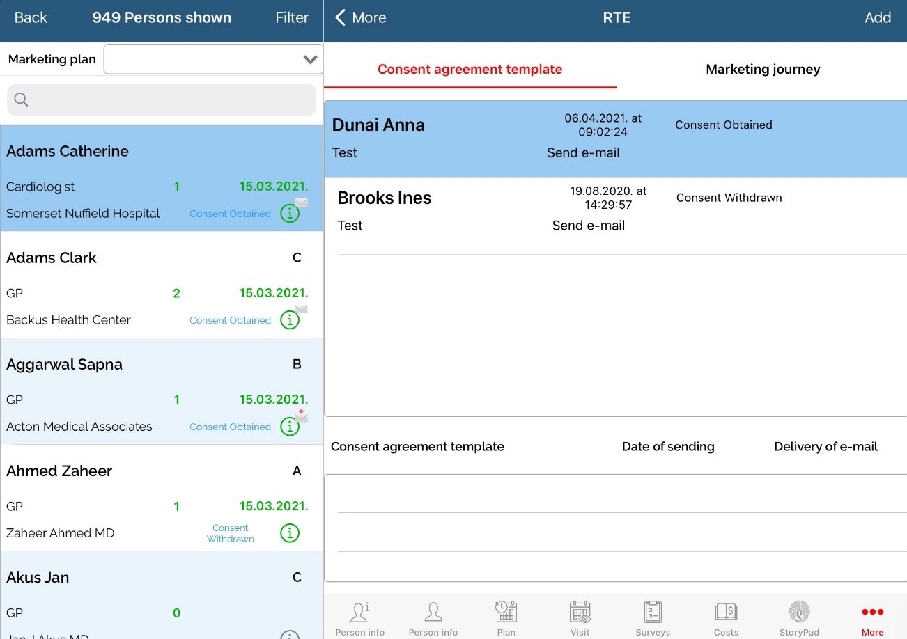The width and height of the screenshot is (907, 639).
Task: Open the Surveys clipboard icon
Action: [653, 613]
